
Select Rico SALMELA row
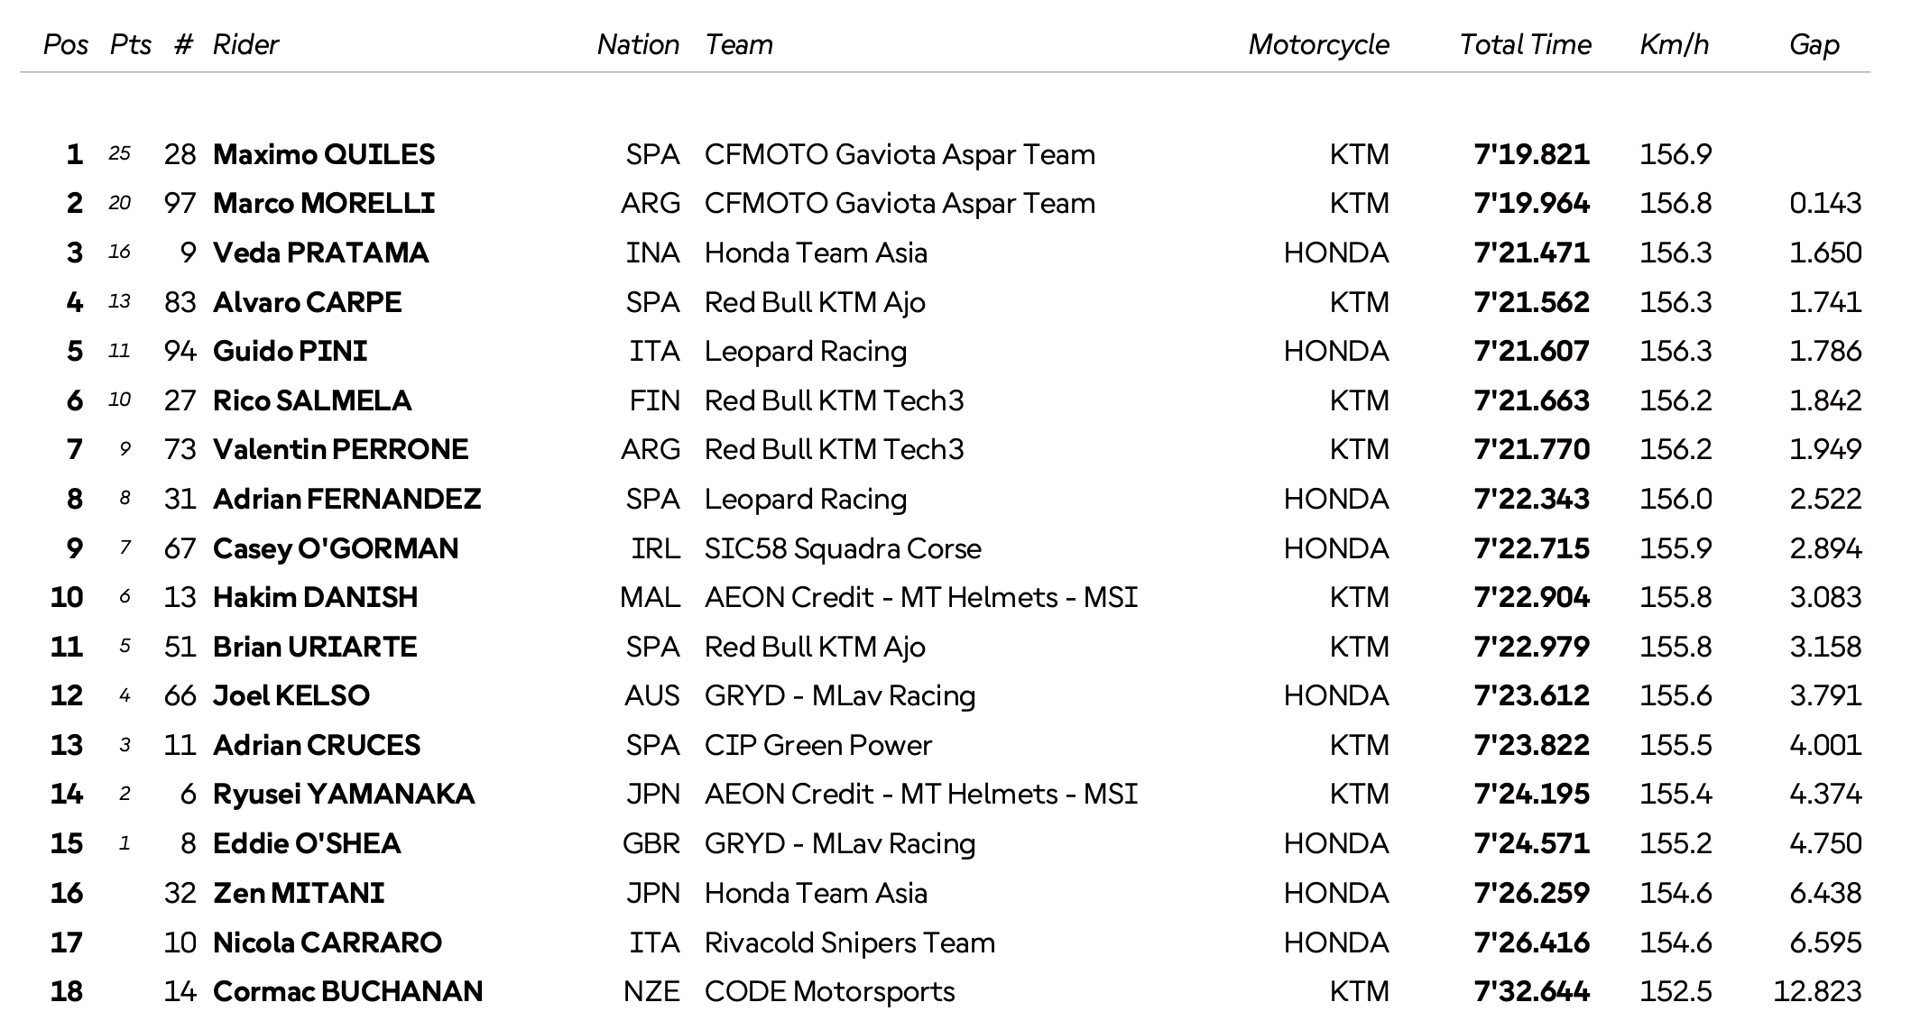coord(311,400)
